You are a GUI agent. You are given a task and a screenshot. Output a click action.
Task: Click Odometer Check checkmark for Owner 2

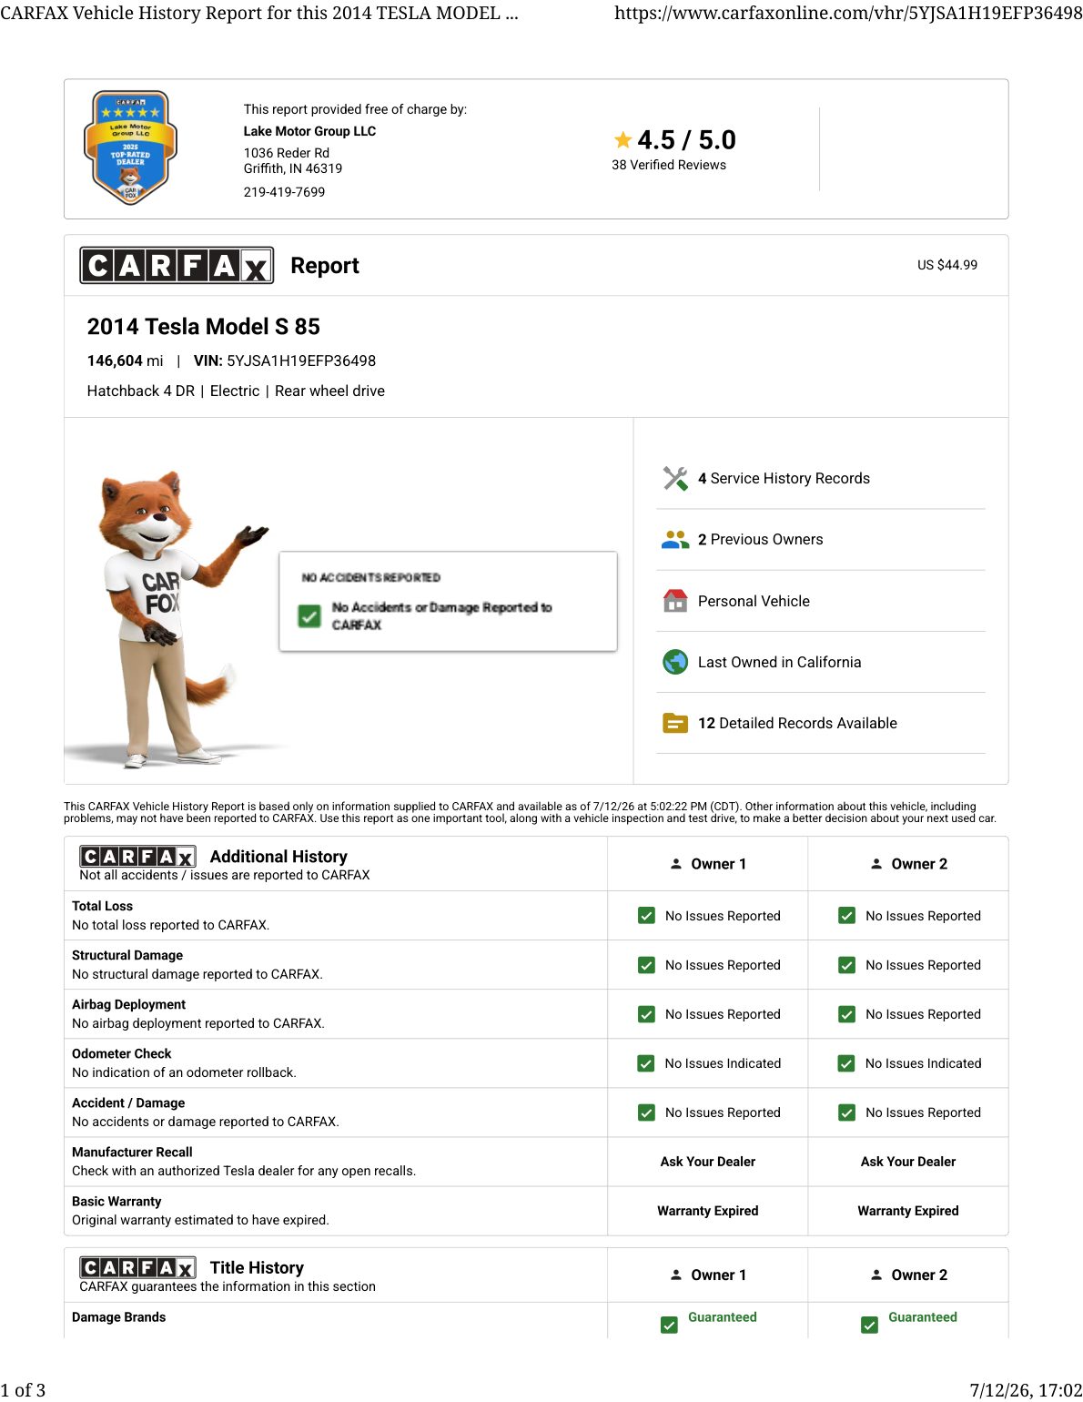coord(846,1063)
